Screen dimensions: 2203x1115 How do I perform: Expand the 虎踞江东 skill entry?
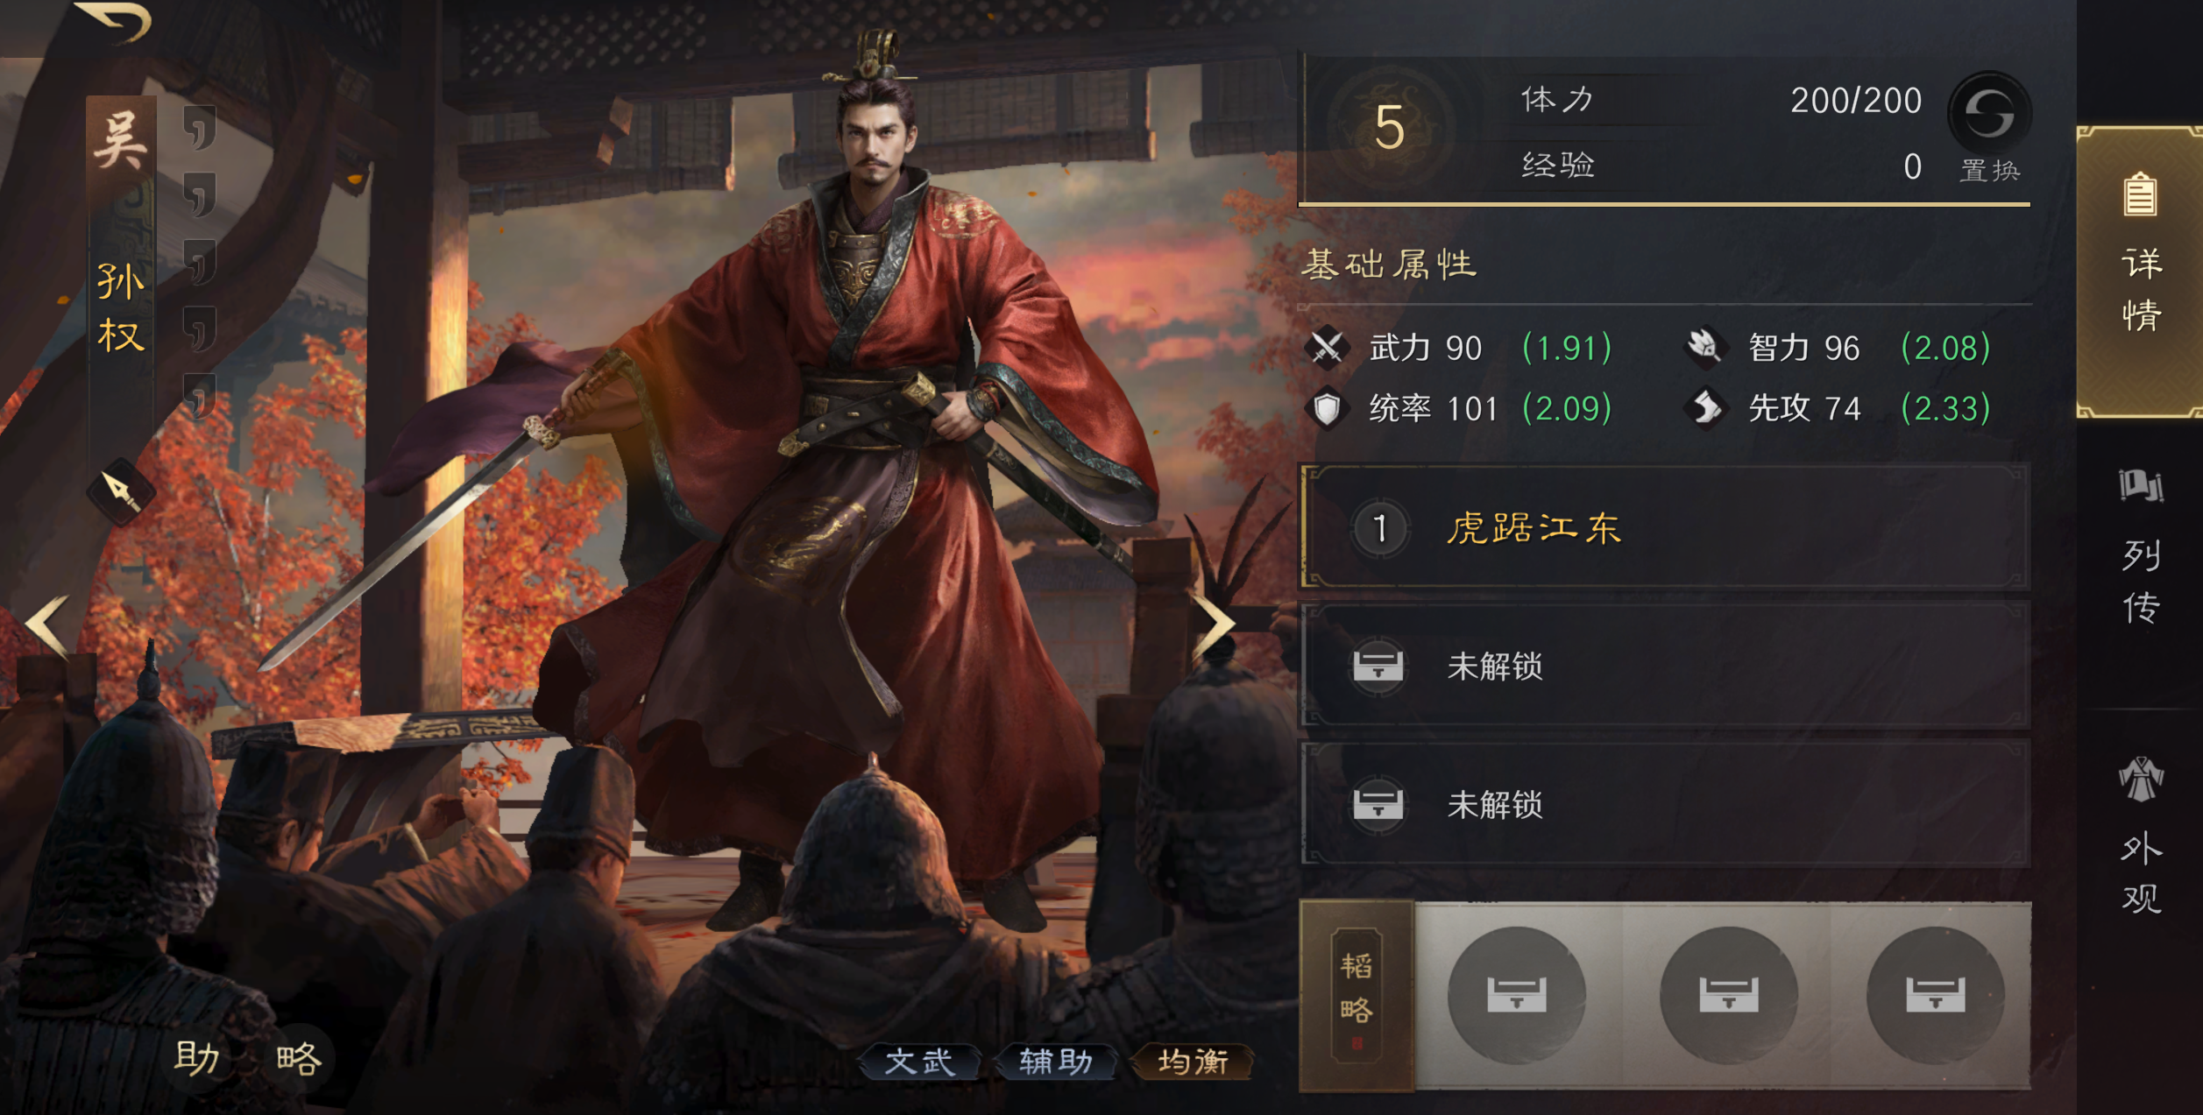coord(1665,527)
